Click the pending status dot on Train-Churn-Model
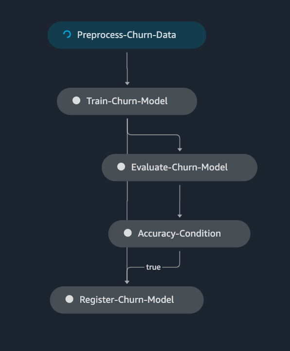Viewport: 290px width, 351px height. click(76, 100)
